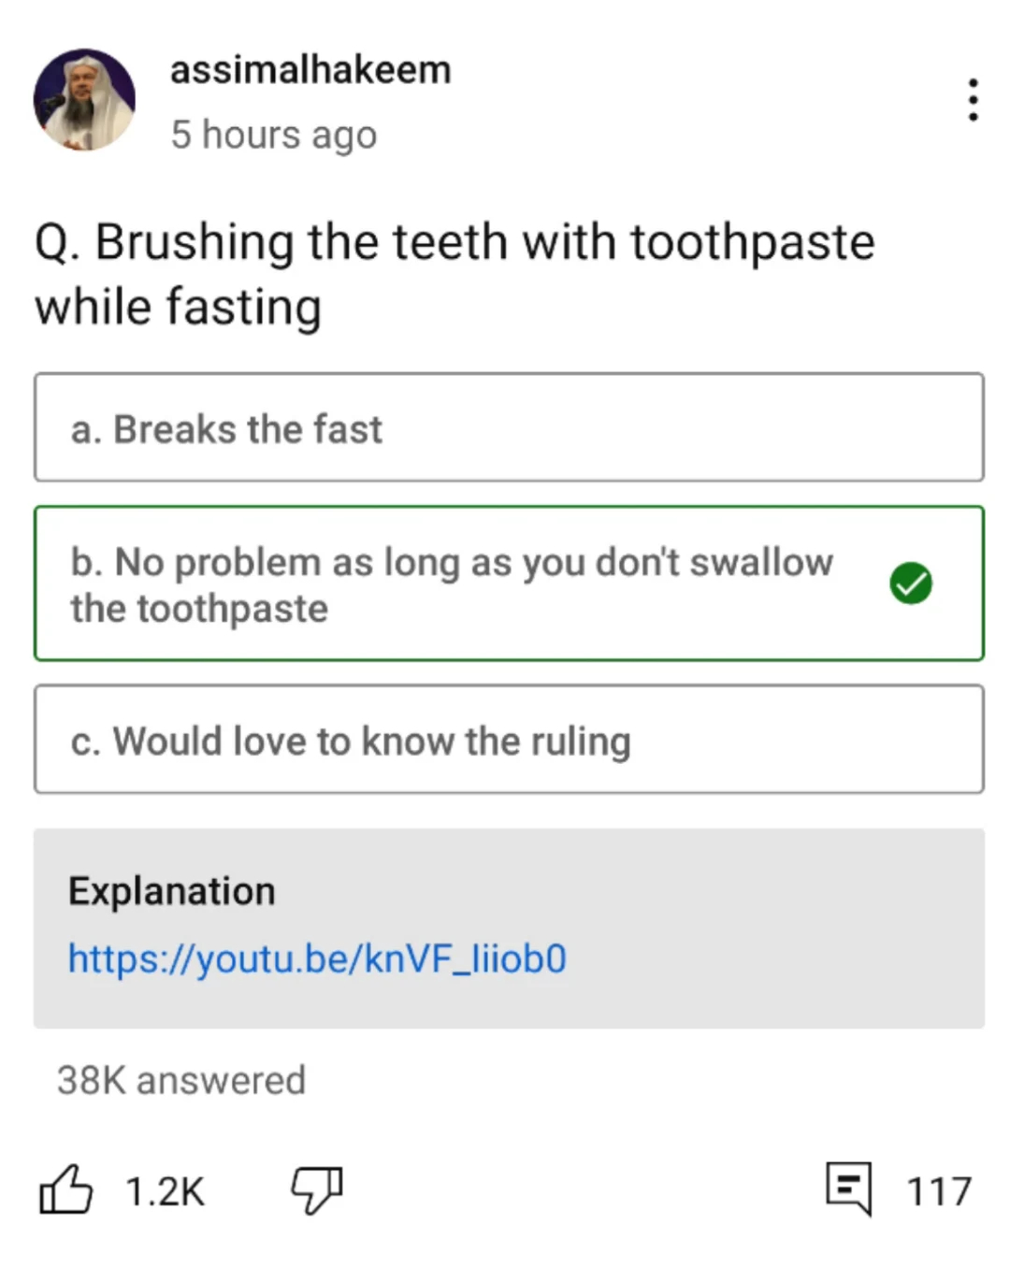Viewport: 1010px width, 1282px height.
Task: Open the channel name assimalhakeem
Action: tap(310, 69)
